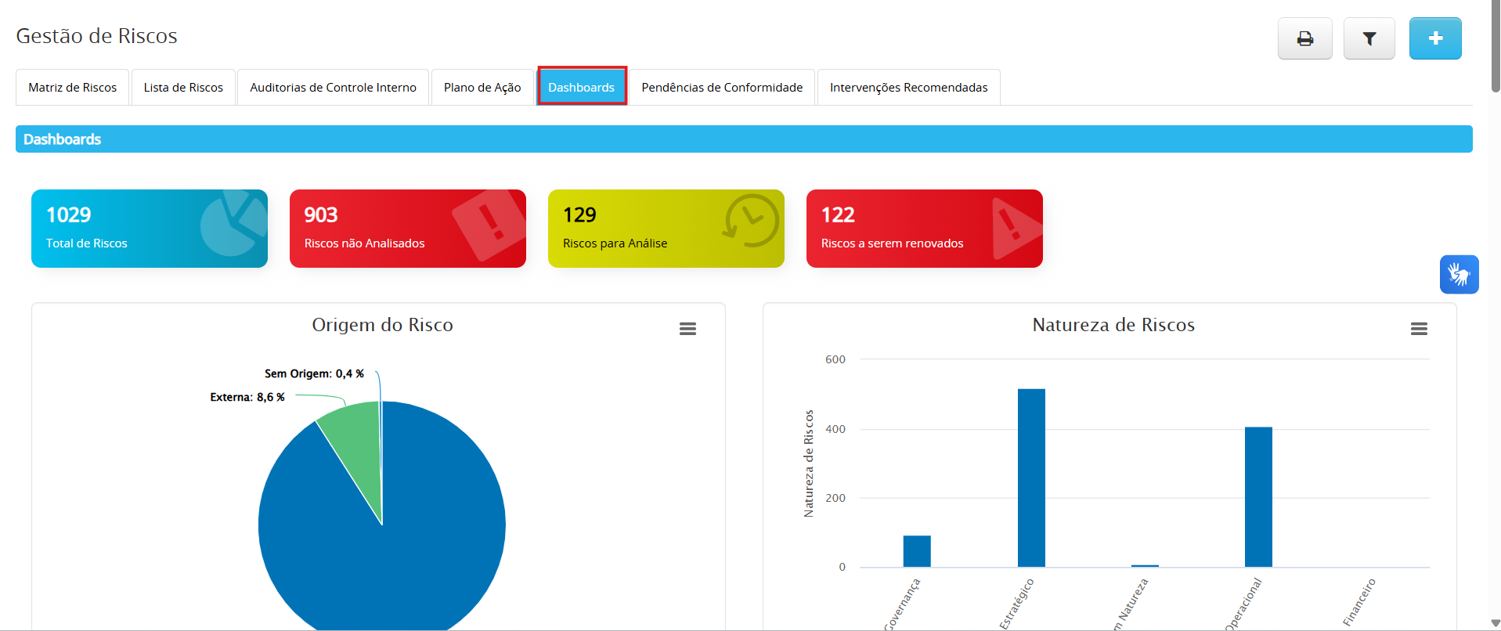Open Pendências de Conformidade tab
This screenshot has height=631, width=1501.
coord(721,88)
